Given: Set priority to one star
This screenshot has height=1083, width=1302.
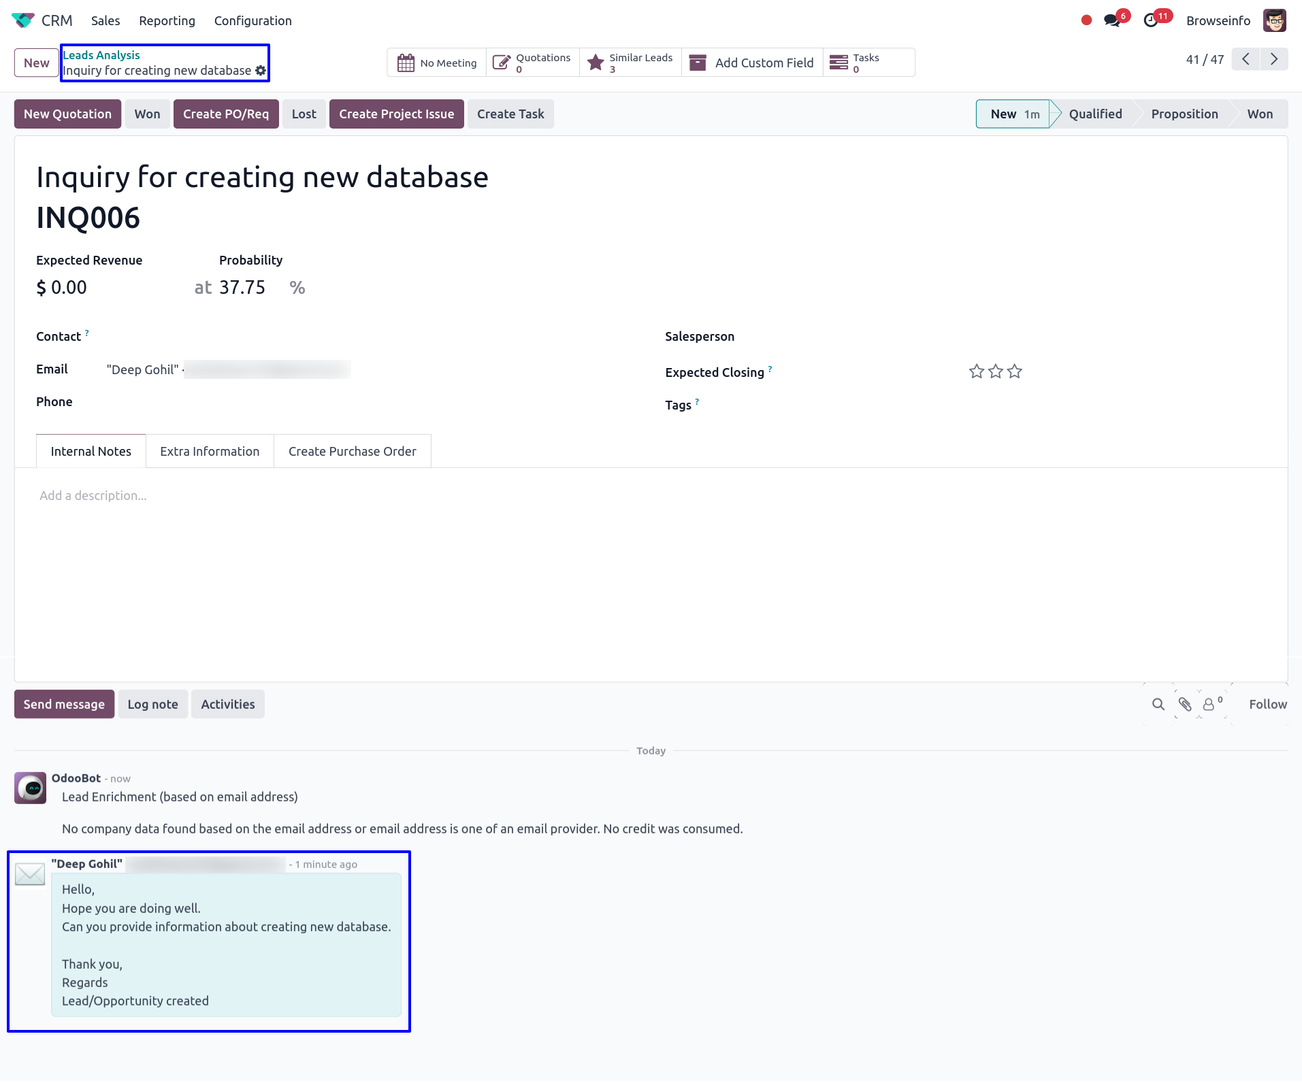Looking at the screenshot, I should pos(977,371).
